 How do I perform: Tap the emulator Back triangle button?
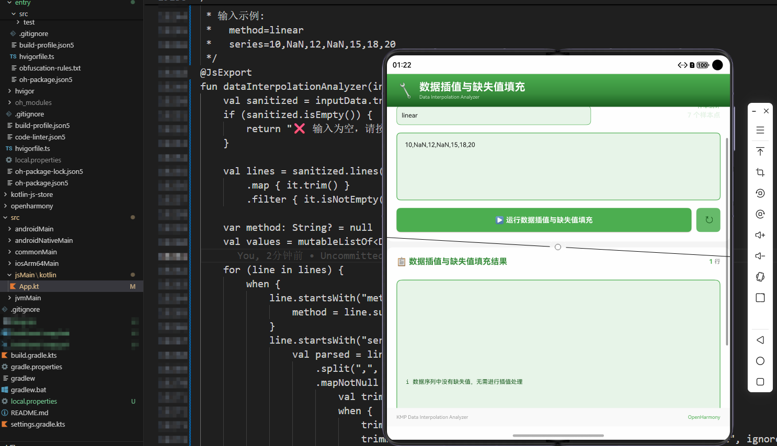pyautogui.click(x=760, y=340)
